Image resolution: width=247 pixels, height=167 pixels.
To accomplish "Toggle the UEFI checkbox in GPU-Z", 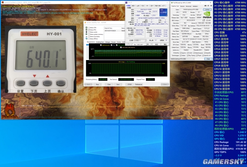I will (207, 20).
